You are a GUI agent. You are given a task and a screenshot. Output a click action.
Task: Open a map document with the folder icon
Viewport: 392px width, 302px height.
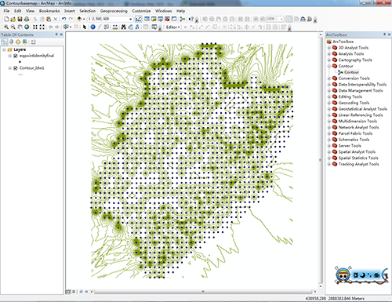click(x=13, y=19)
